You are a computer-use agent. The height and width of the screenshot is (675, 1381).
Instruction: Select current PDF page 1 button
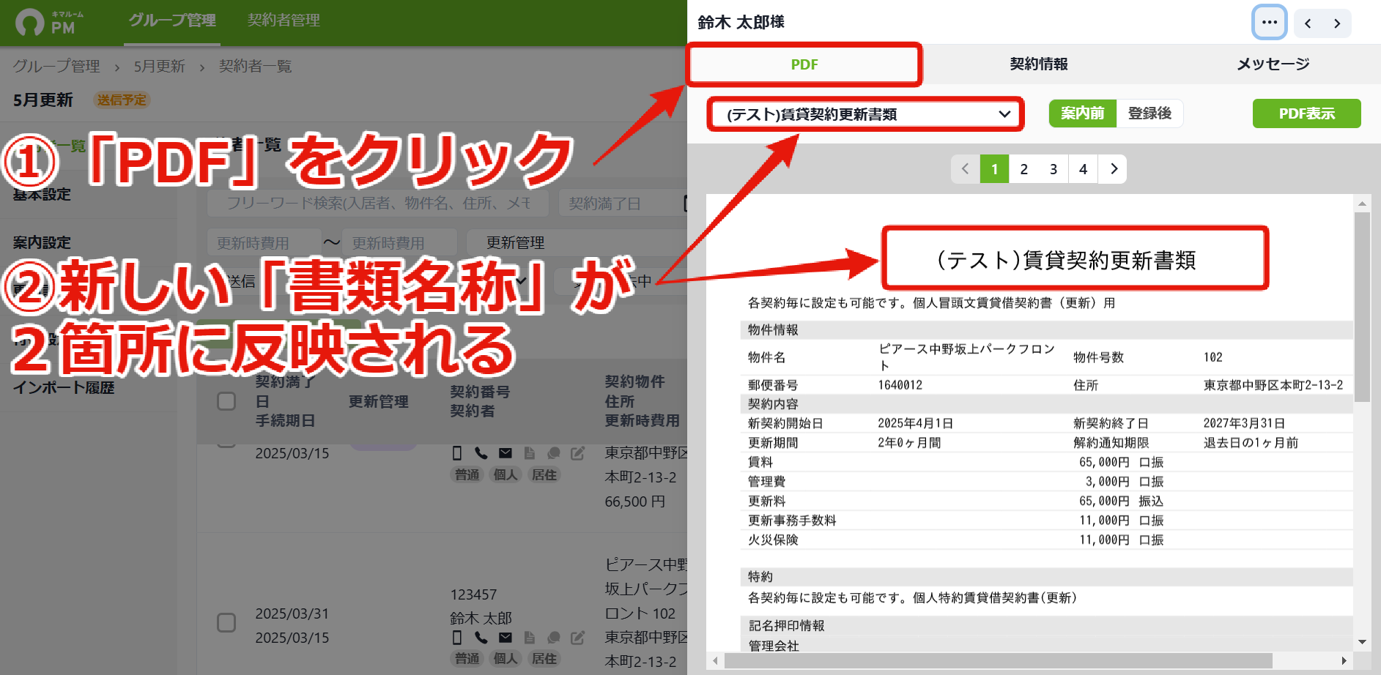coord(994,169)
